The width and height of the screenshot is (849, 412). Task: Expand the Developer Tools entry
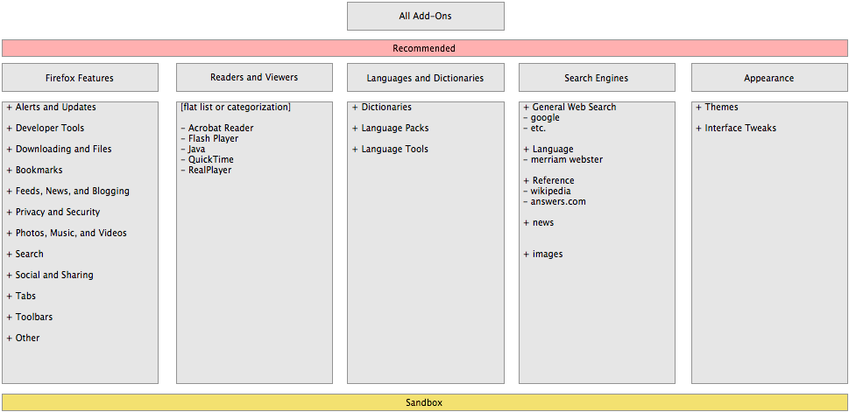(x=49, y=128)
